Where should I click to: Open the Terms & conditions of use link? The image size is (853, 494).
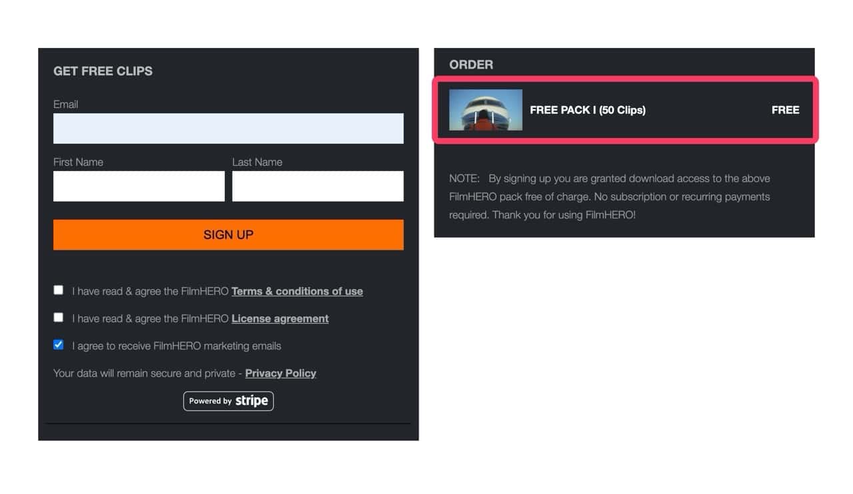coord(297,291)
